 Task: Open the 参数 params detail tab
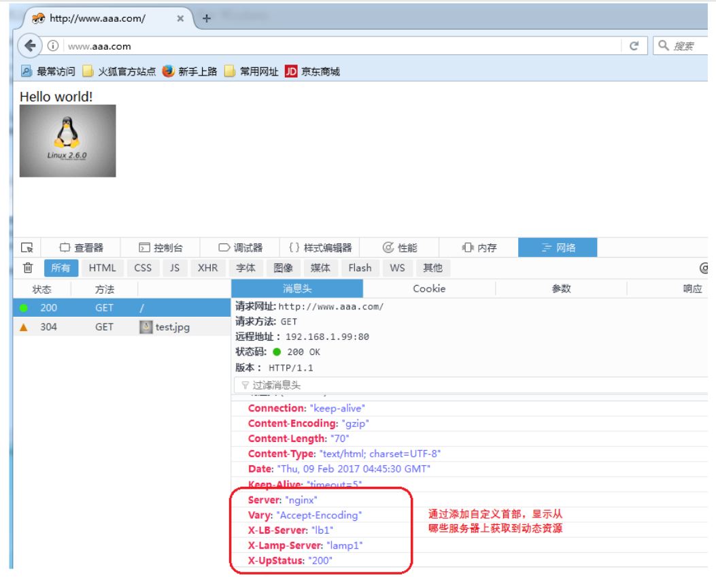coord(561,288)
